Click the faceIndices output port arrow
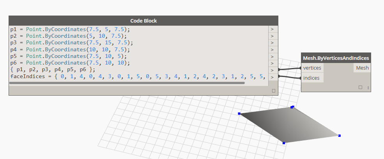The height and width of the screenshot is (159, 384). click(273, 77)
